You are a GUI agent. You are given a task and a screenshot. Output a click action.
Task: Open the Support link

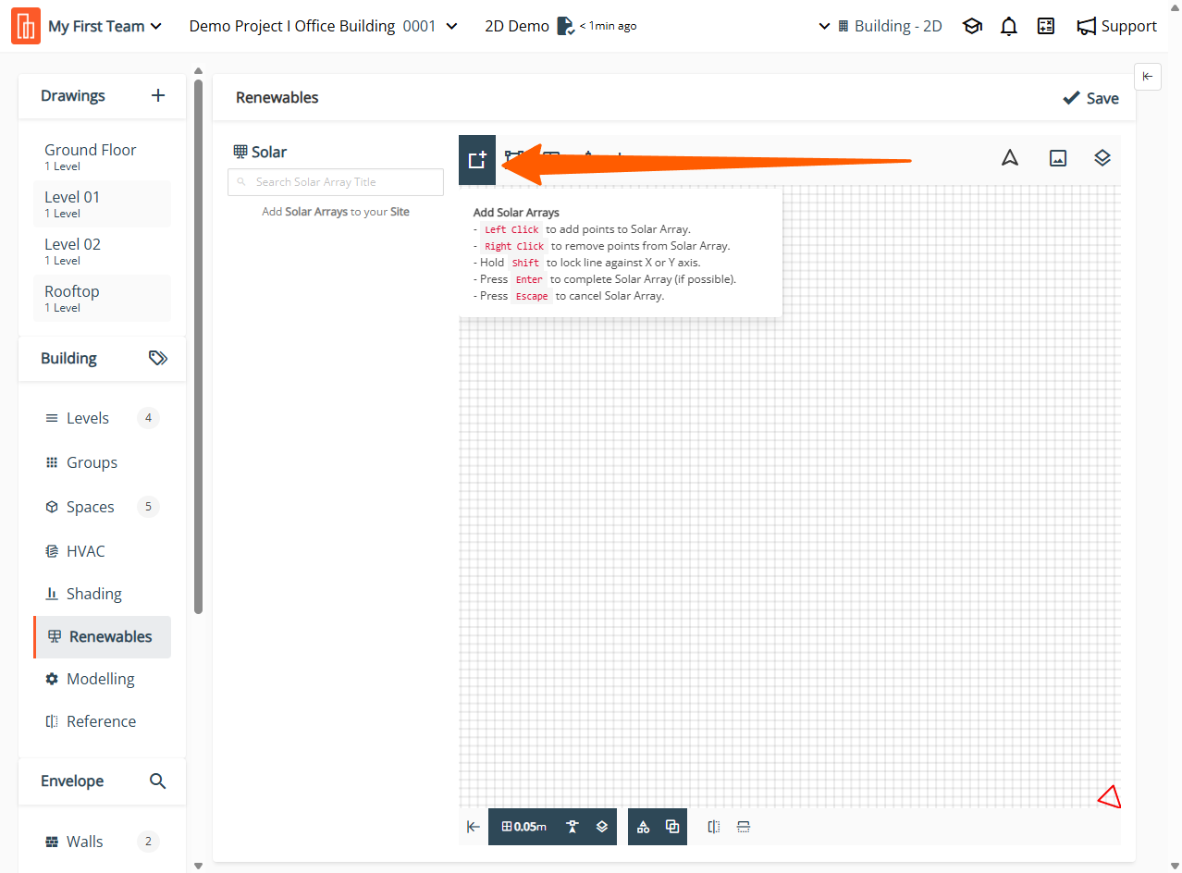[1116, 26]
